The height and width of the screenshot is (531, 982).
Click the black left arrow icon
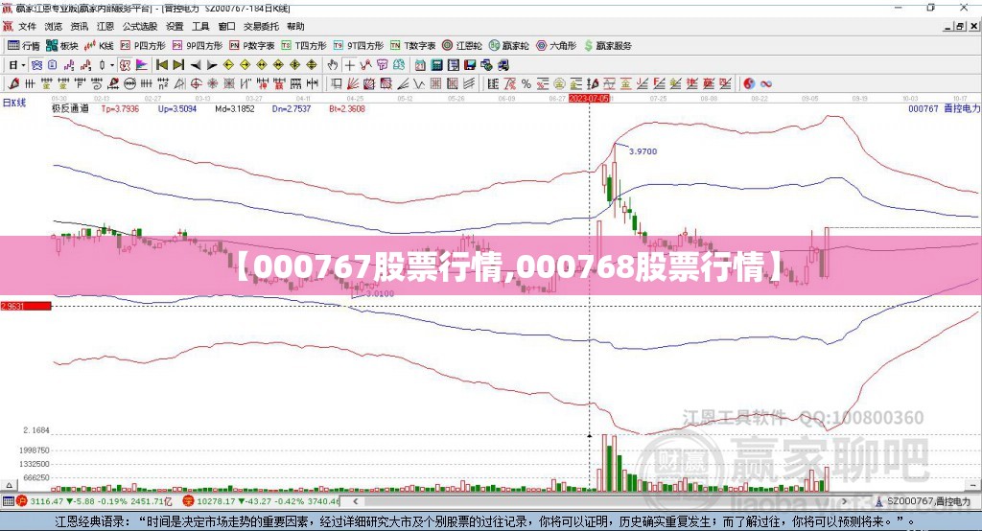pos(196,65)
